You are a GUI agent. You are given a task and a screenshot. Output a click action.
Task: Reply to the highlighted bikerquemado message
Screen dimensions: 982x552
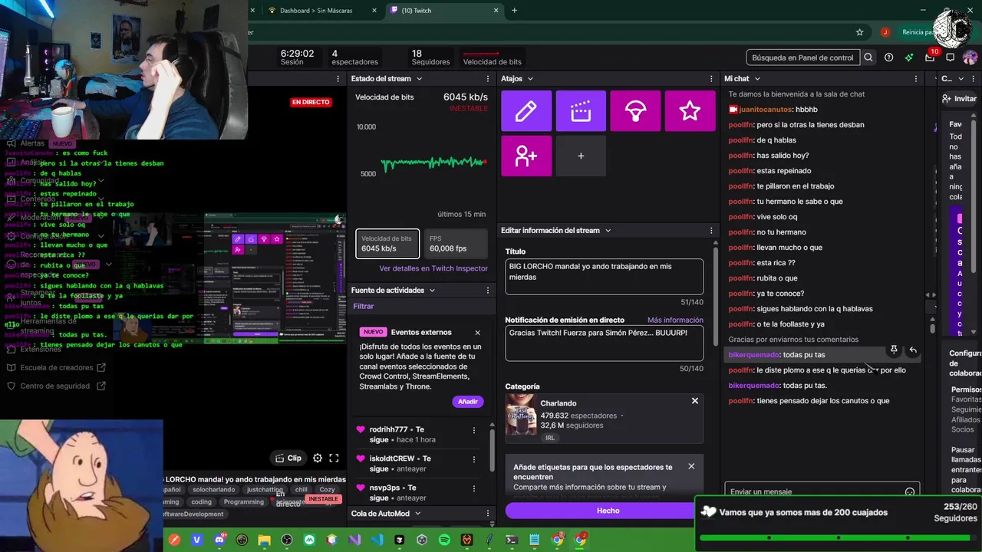(913, 350)
